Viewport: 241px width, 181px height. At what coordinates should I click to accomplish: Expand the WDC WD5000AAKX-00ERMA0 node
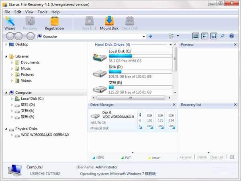(x=12, y=135)
